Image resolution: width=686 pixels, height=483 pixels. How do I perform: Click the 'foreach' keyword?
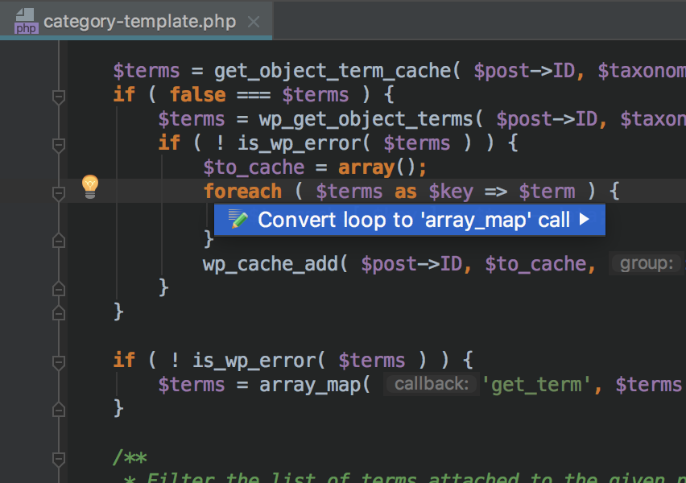click(x=243, y=192)
